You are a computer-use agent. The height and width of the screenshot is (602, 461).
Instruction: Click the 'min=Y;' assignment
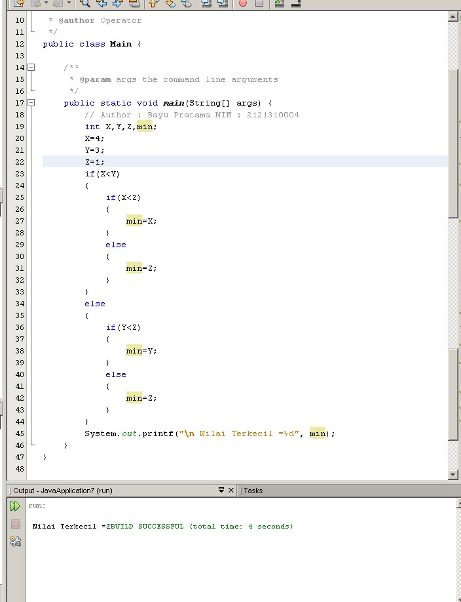click(141, 351)
